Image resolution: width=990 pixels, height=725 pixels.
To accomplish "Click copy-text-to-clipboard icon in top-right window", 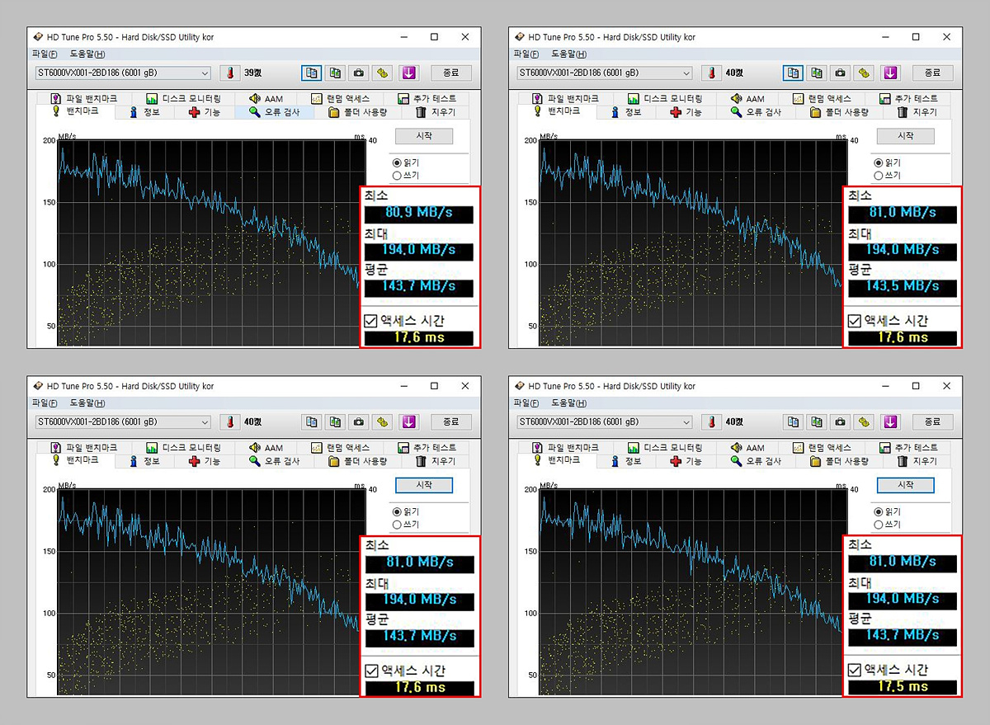I will 793,73.
